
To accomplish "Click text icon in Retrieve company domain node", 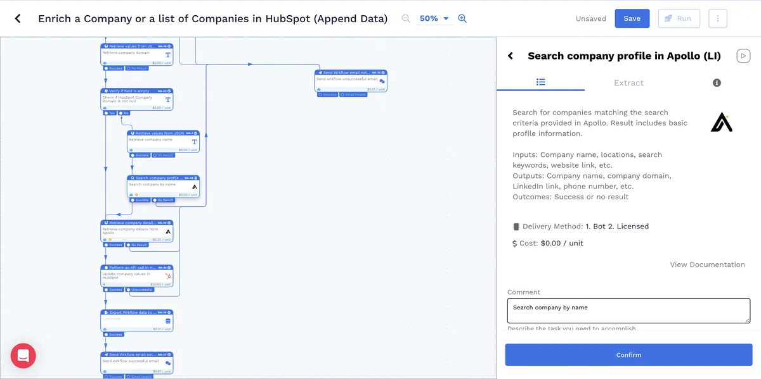I will coord(168,55).
